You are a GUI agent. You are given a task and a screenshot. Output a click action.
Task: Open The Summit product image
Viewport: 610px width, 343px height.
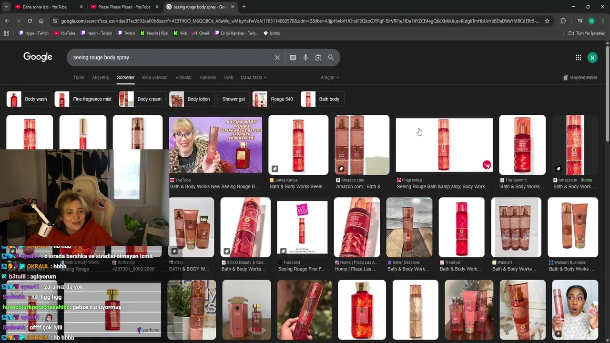click(x=522, y=145)
